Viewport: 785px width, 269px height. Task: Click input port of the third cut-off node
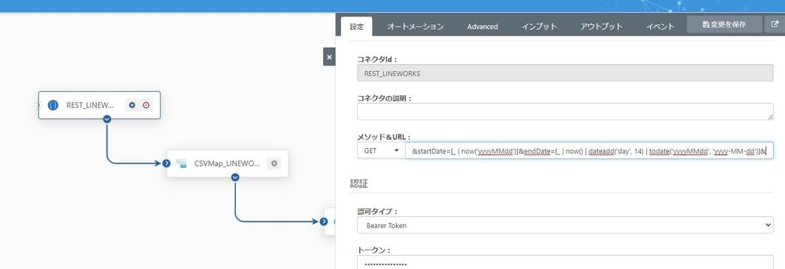click(x=324, y=221)
